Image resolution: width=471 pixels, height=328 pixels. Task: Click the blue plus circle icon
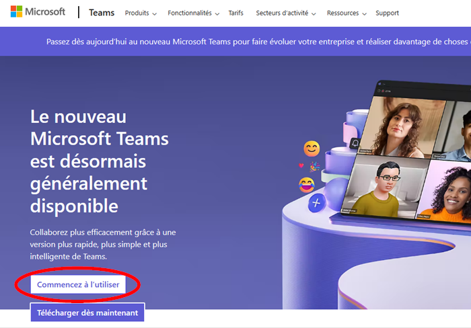pyautogui.click(x=316, y=203)
